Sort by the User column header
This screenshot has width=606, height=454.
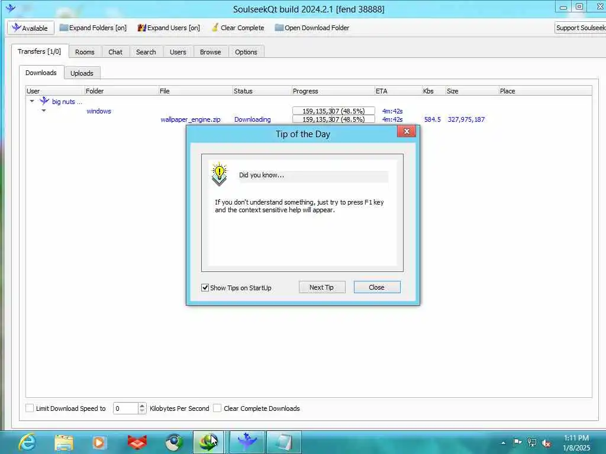click(x=55, y=90)
